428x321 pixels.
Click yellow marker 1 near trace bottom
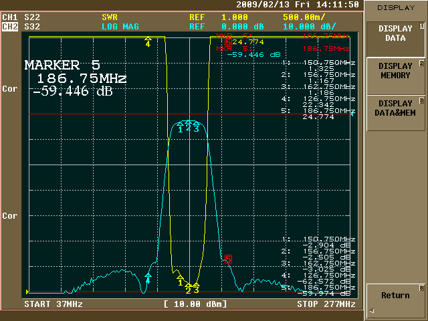(180, 280)
